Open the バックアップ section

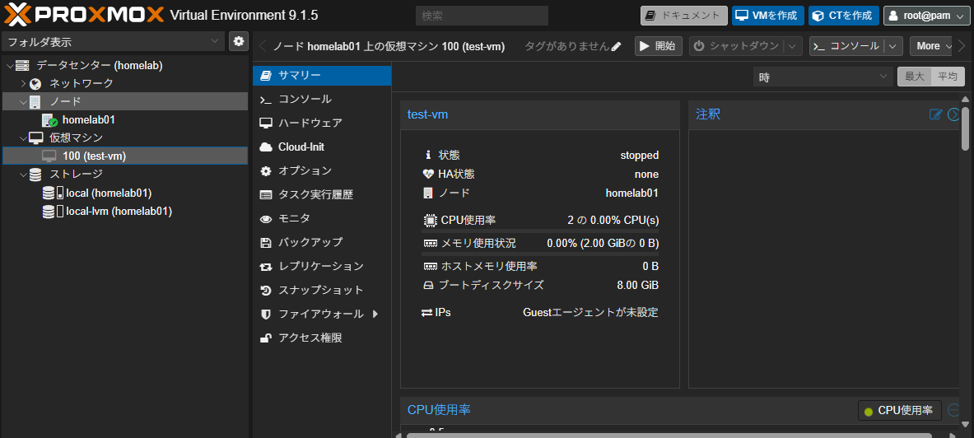(322, 242)
